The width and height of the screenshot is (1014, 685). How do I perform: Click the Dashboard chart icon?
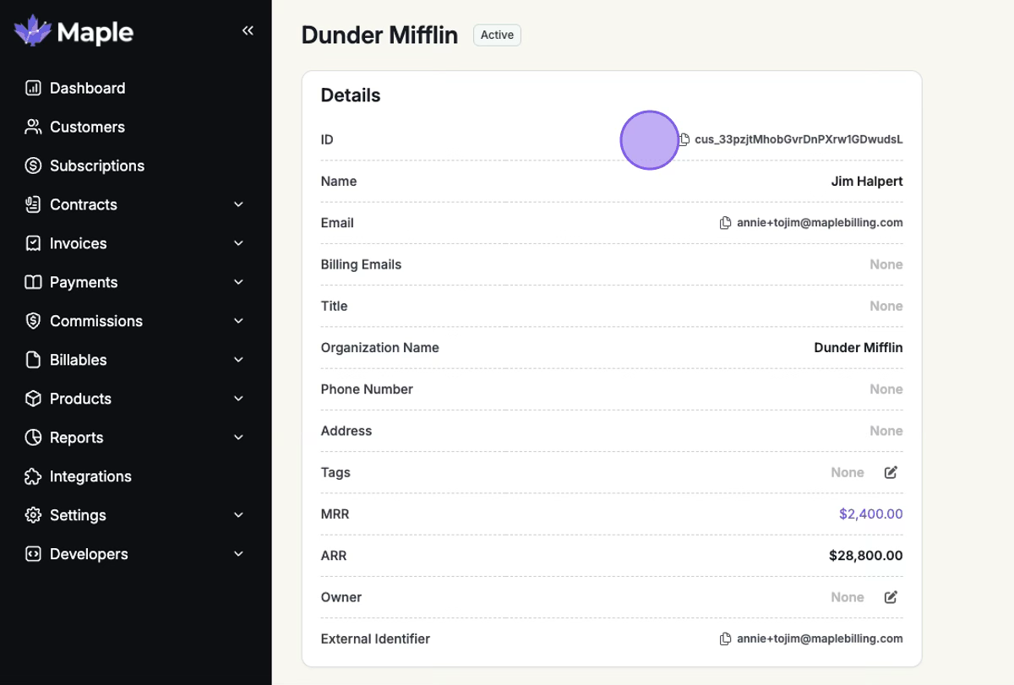33,88
